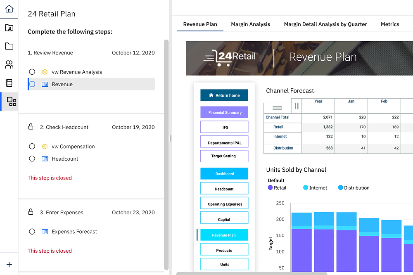Click the Expenses Forecast task label
This screenshot has height=275, width=413.
click(74, 232)
